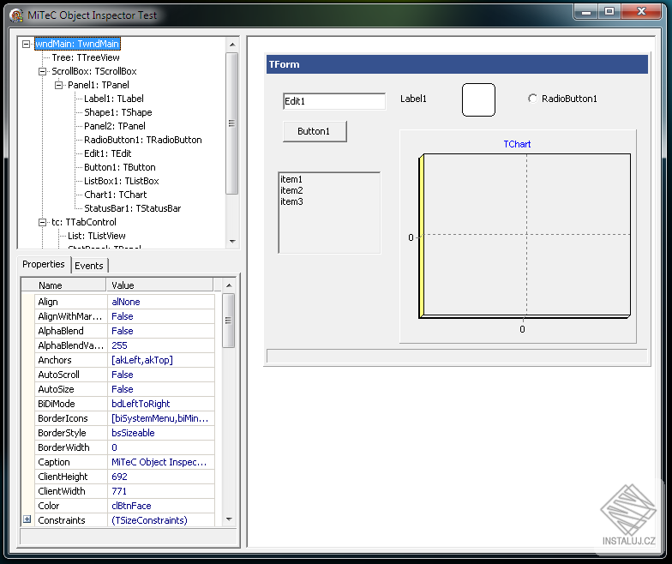The image size is (672, 564).
Task: Click the property grid scroll down arrow
Action: coord(229,519)
